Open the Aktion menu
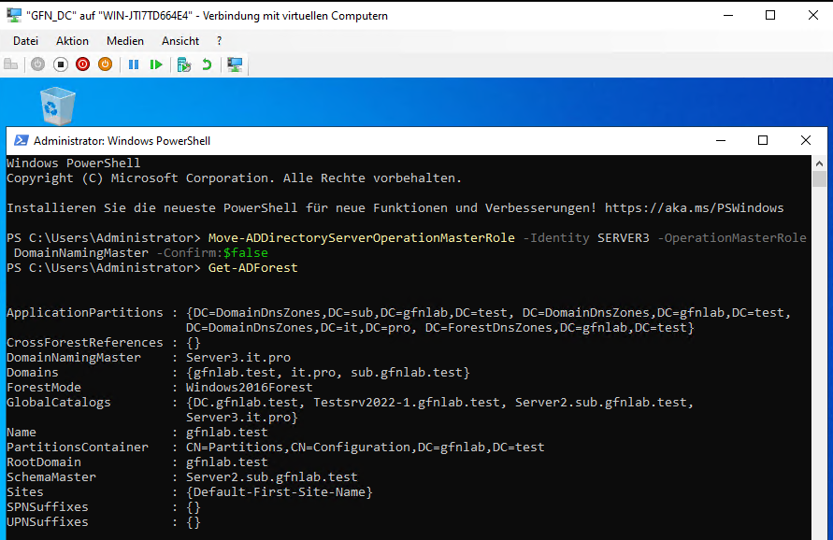 coord(72,41)
